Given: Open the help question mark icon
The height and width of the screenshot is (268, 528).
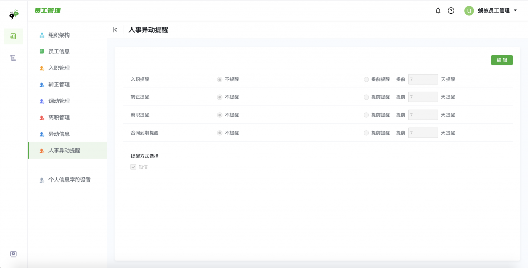Looking at the screenshot, I should point(451,11).
